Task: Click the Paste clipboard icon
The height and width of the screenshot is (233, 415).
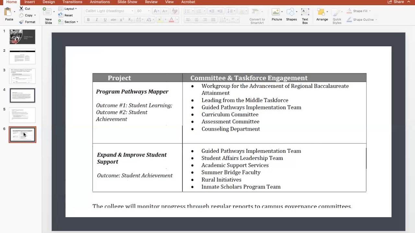Action: click(x=8, y=12)
